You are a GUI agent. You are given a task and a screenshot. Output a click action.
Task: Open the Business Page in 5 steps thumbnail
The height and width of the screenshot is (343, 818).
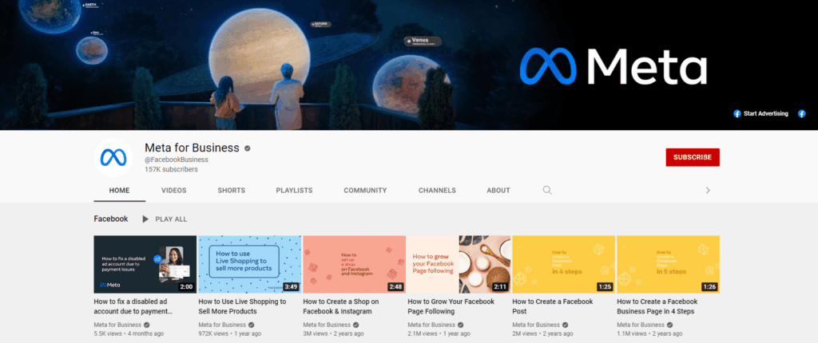pos(669,264)
